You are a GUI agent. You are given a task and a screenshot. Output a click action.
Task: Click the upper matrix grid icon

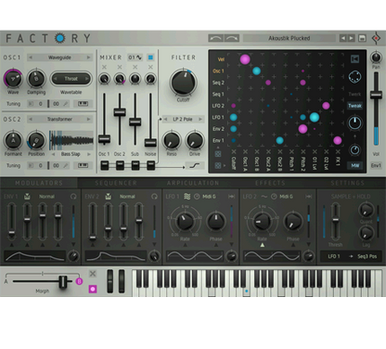pyautogui.click(x=218, y=154)
